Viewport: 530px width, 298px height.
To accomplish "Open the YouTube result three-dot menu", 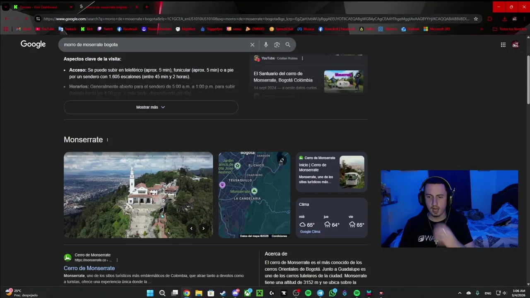I will tap(302, 58).
